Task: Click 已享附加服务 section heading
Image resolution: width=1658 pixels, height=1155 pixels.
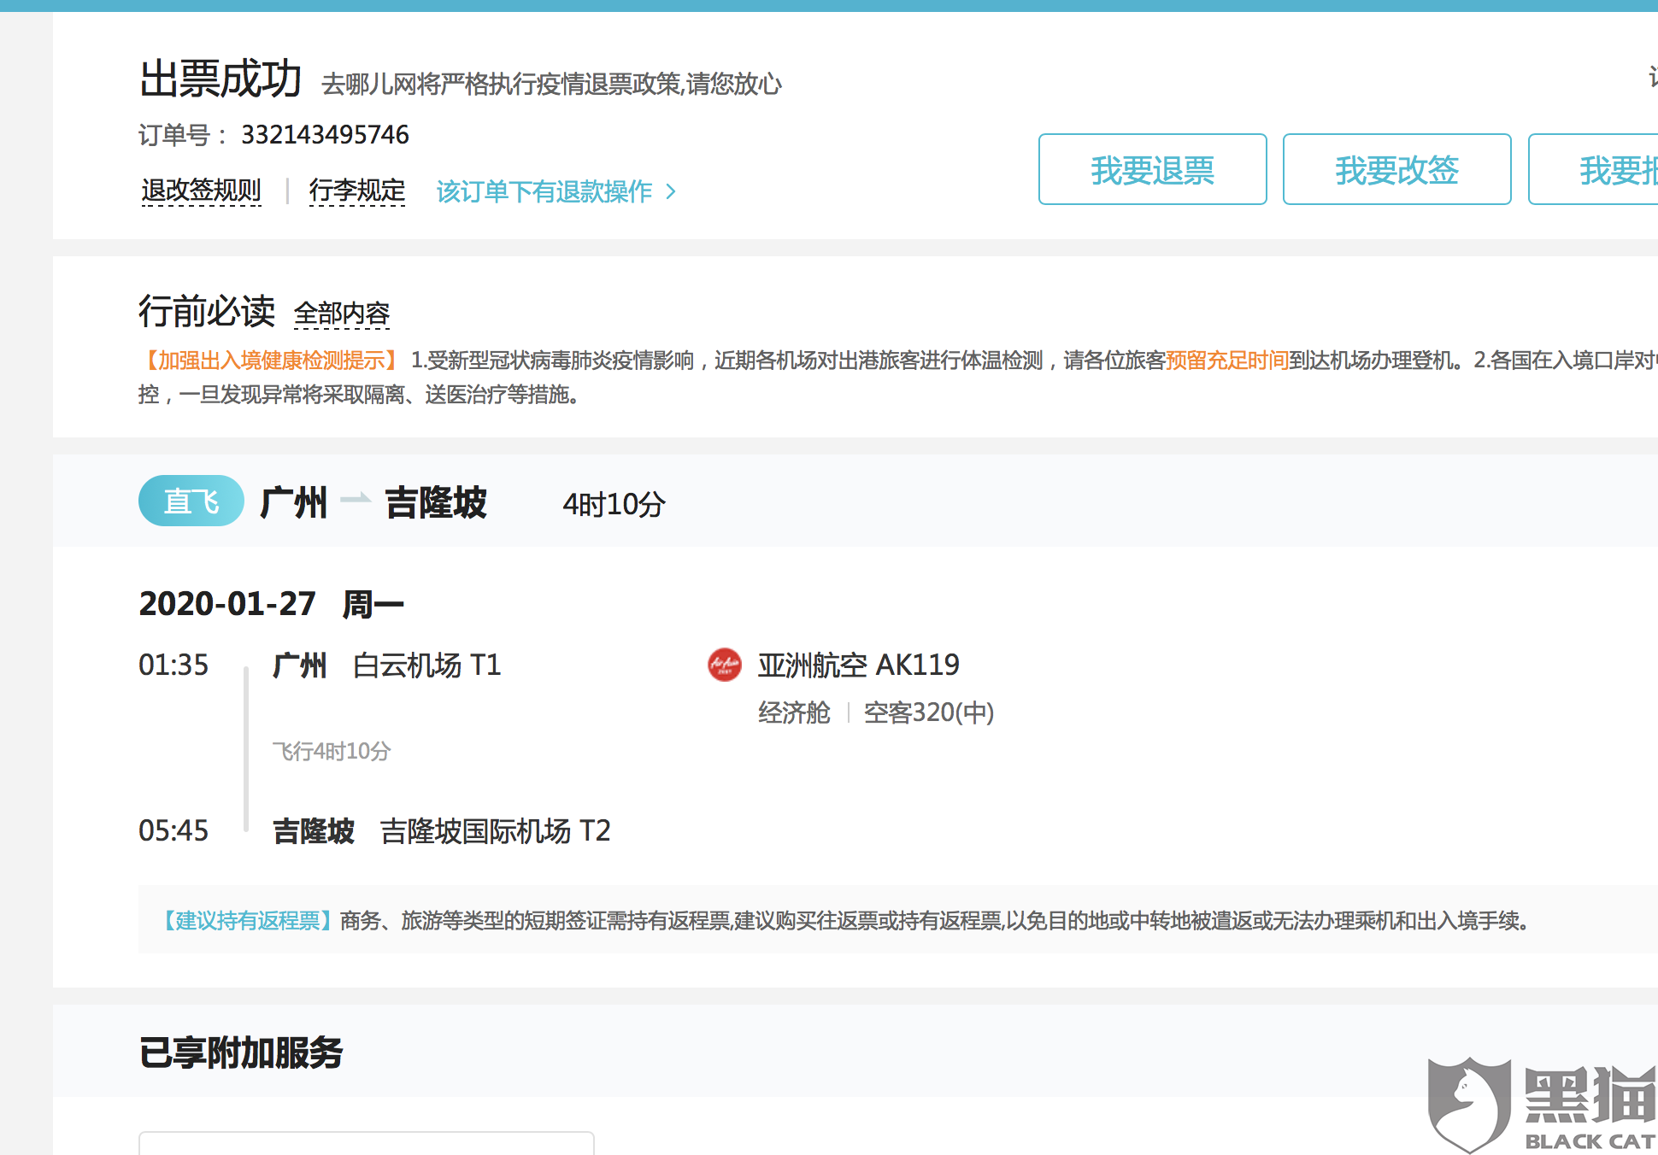Action: tap(241, 1052)
